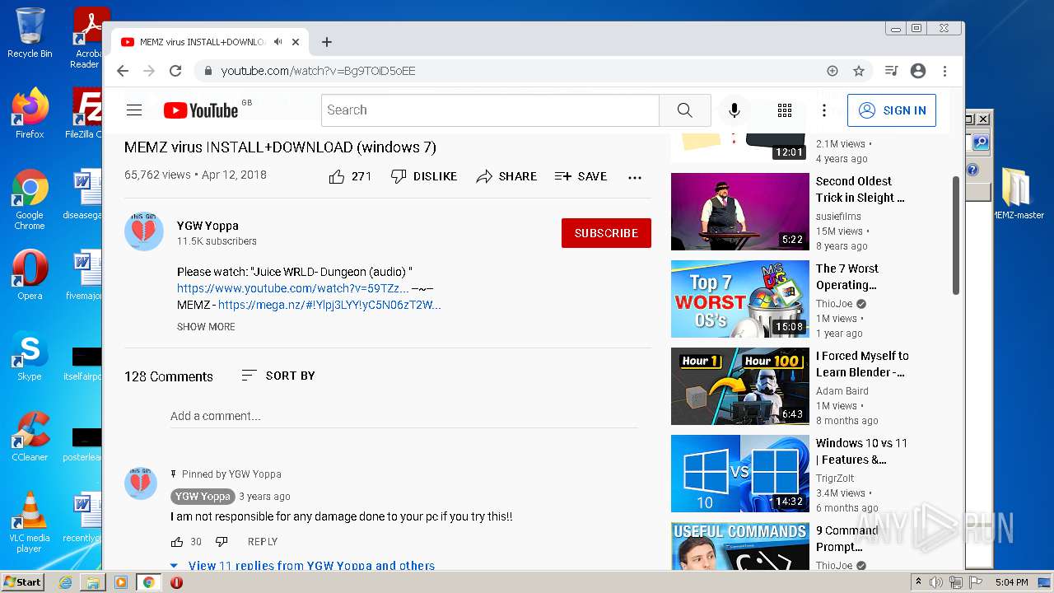Open the Chrome taskbar button
This screenshot has height=593, width=1054.
tap(148, 582)
